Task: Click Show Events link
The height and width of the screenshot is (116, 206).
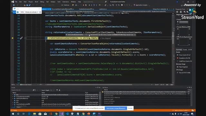Action: pos(183,55)
